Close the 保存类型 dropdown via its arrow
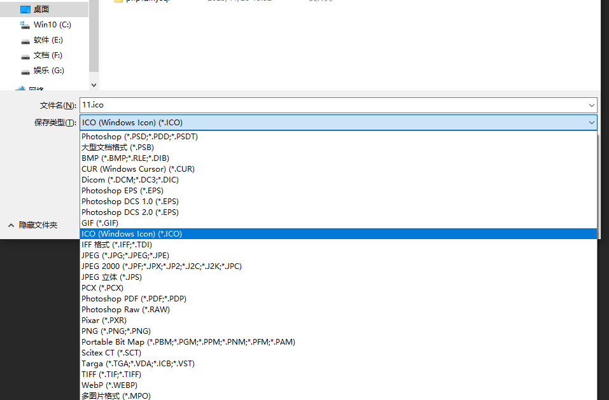Viewport: 609px width, 400px height. pyautogui.click(x=591, y=123)
